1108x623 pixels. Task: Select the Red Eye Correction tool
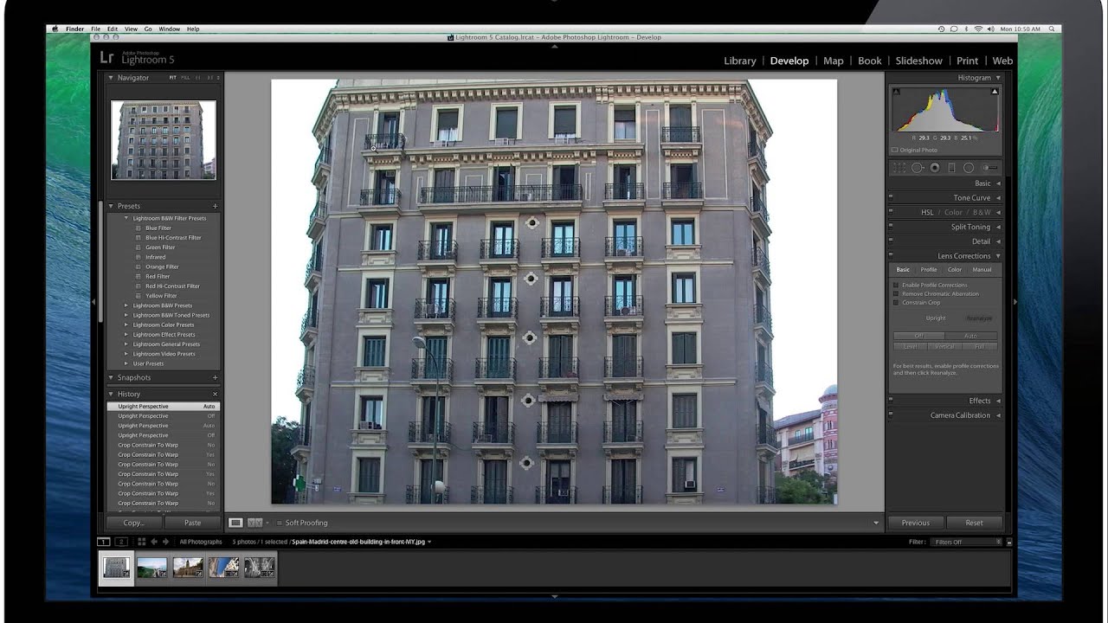point(935,168)
